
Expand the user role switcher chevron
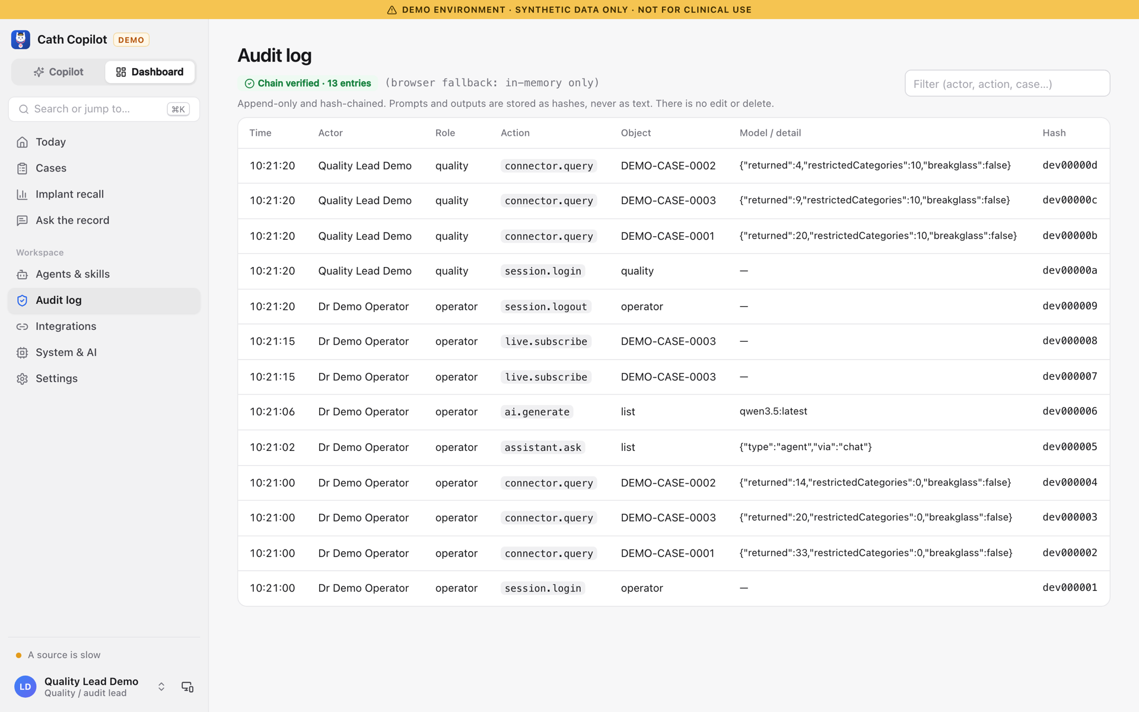[161, 686]
